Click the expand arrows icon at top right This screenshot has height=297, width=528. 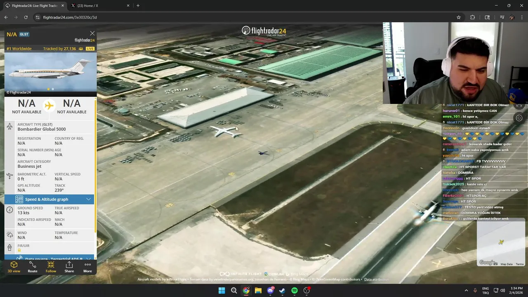[519, 106]
